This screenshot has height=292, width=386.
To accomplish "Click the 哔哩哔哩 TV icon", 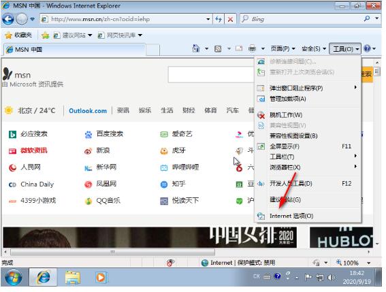I will point(164,168).
